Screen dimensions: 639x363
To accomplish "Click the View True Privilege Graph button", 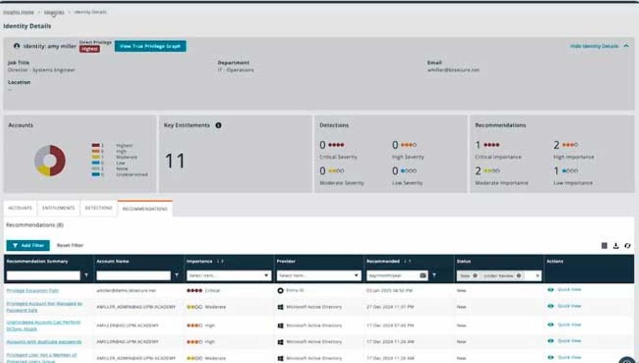I will 150,46.
